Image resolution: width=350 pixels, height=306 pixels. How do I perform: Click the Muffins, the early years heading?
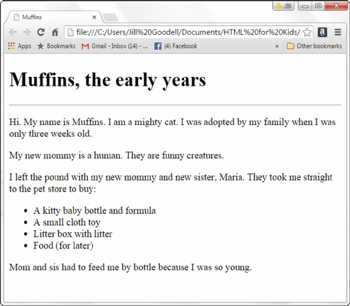108,80
